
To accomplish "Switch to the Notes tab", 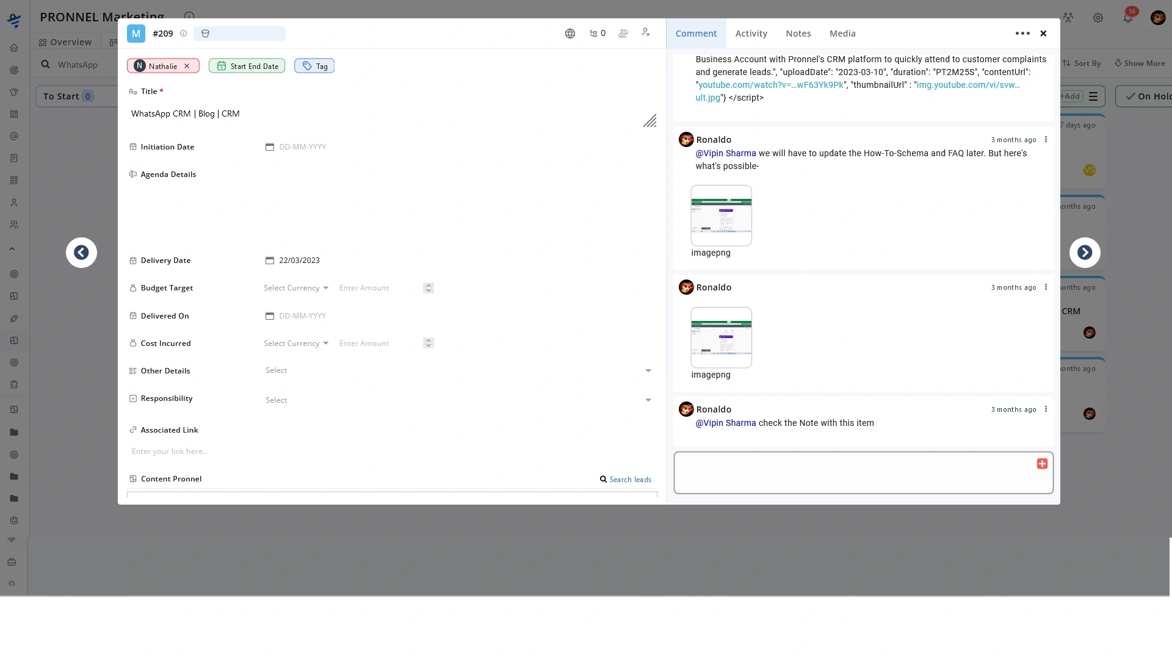I will click(x=798, y=33).
